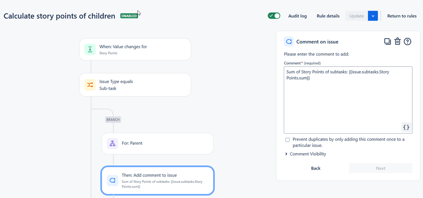Delete the component with the trash icon
The image size is (423, 198).
pos(398,41)
